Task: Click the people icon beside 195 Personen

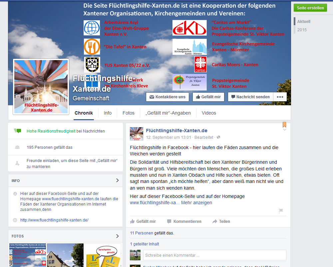Action: tap(17, 147)
